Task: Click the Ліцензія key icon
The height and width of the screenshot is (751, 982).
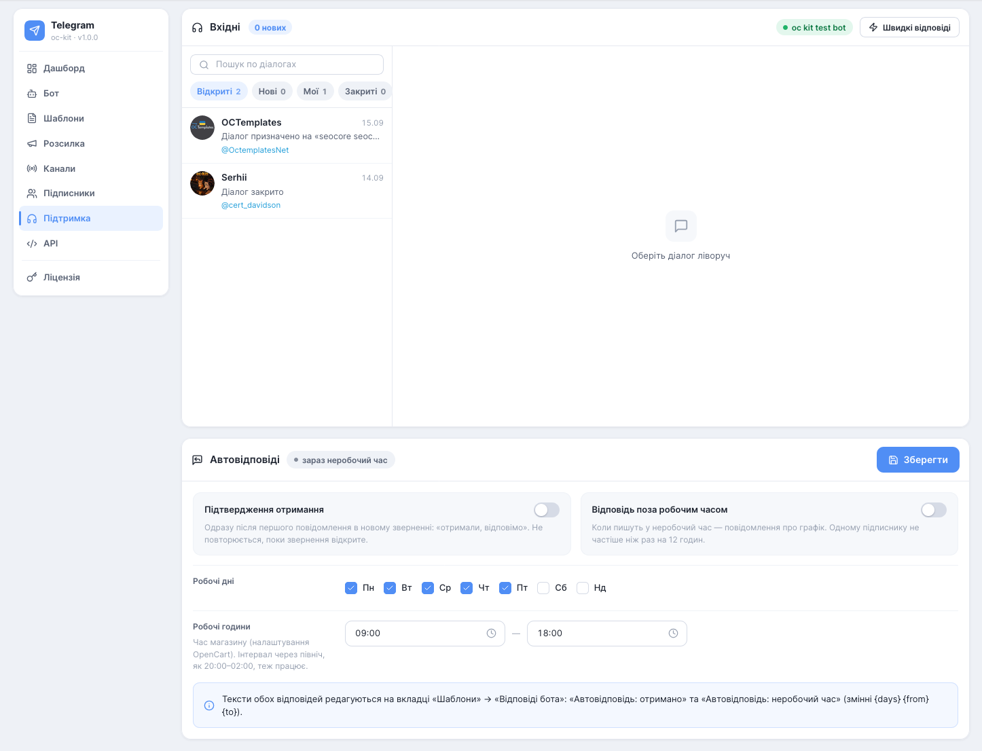Action: click(32, 278)
